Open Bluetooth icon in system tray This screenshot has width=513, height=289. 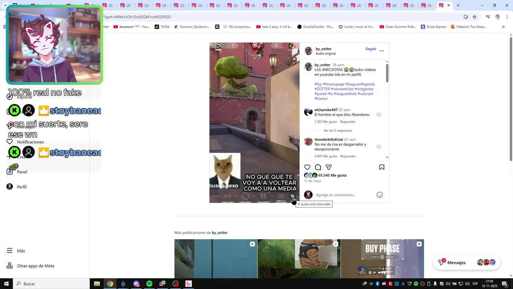[x=378, y=284]
